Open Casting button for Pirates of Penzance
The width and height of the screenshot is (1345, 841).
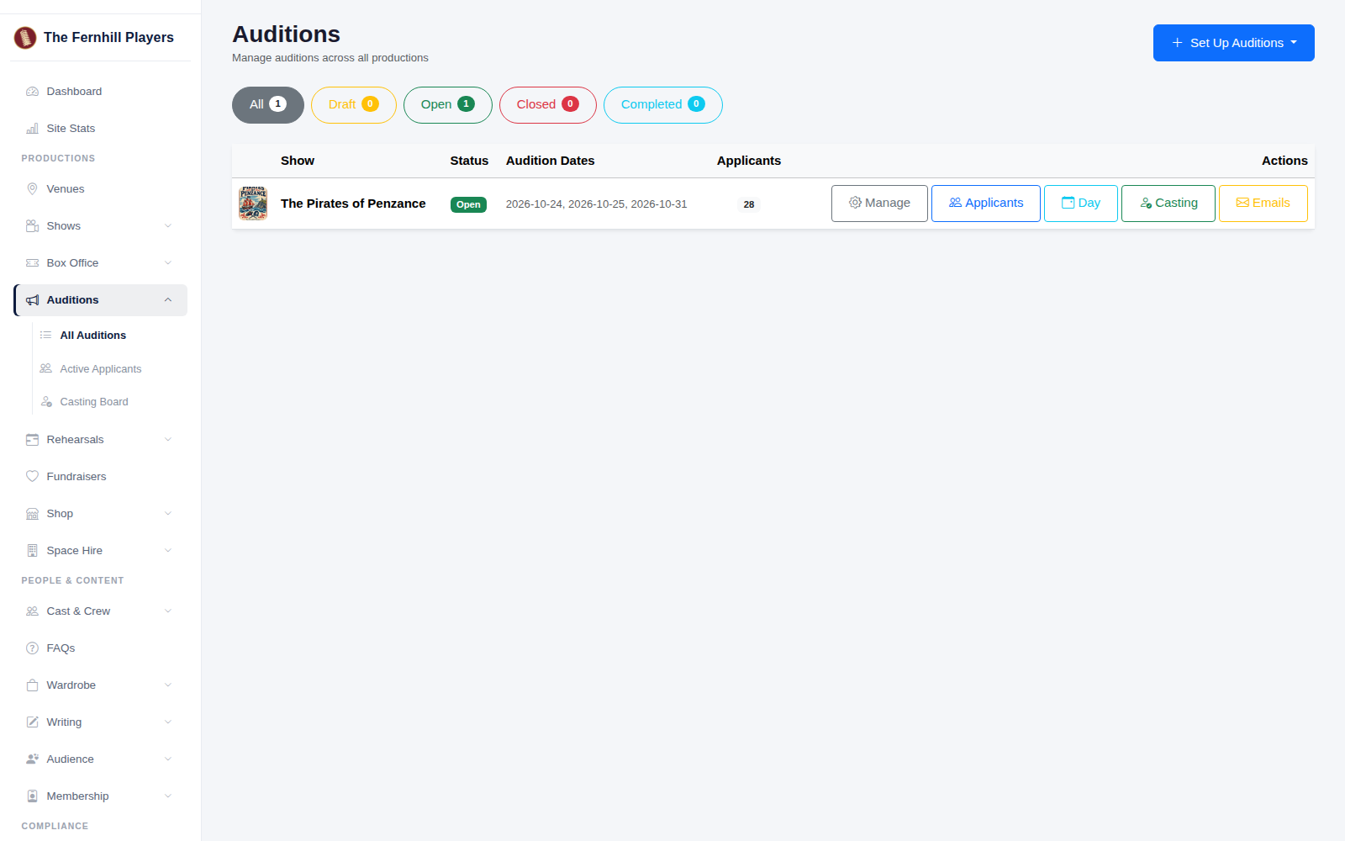[1168, 204]
